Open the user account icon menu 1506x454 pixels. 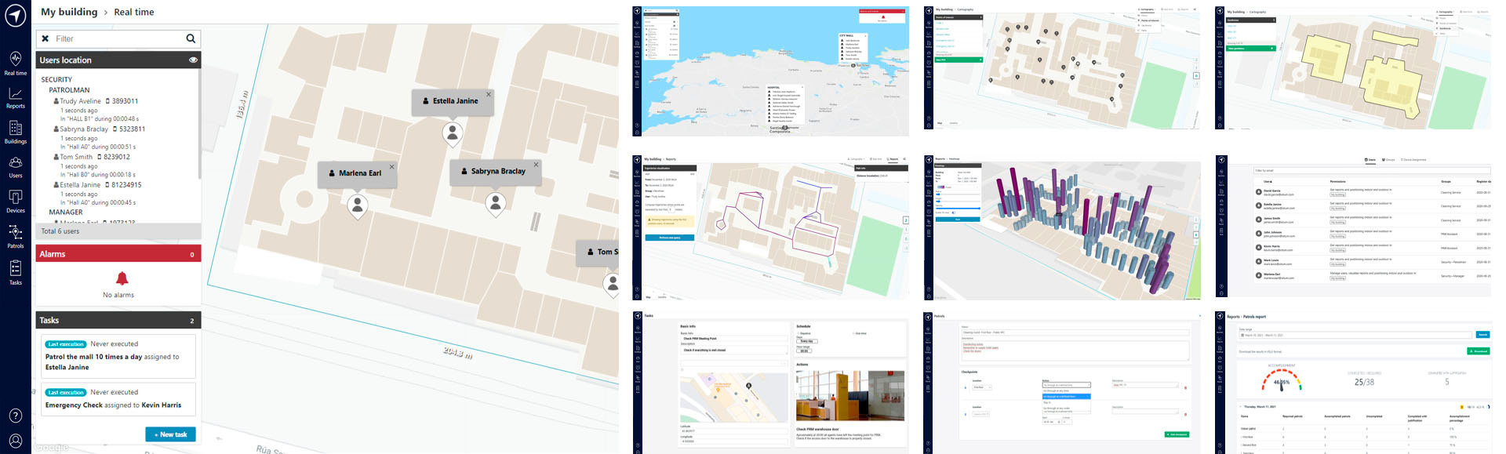click(16, 441)
